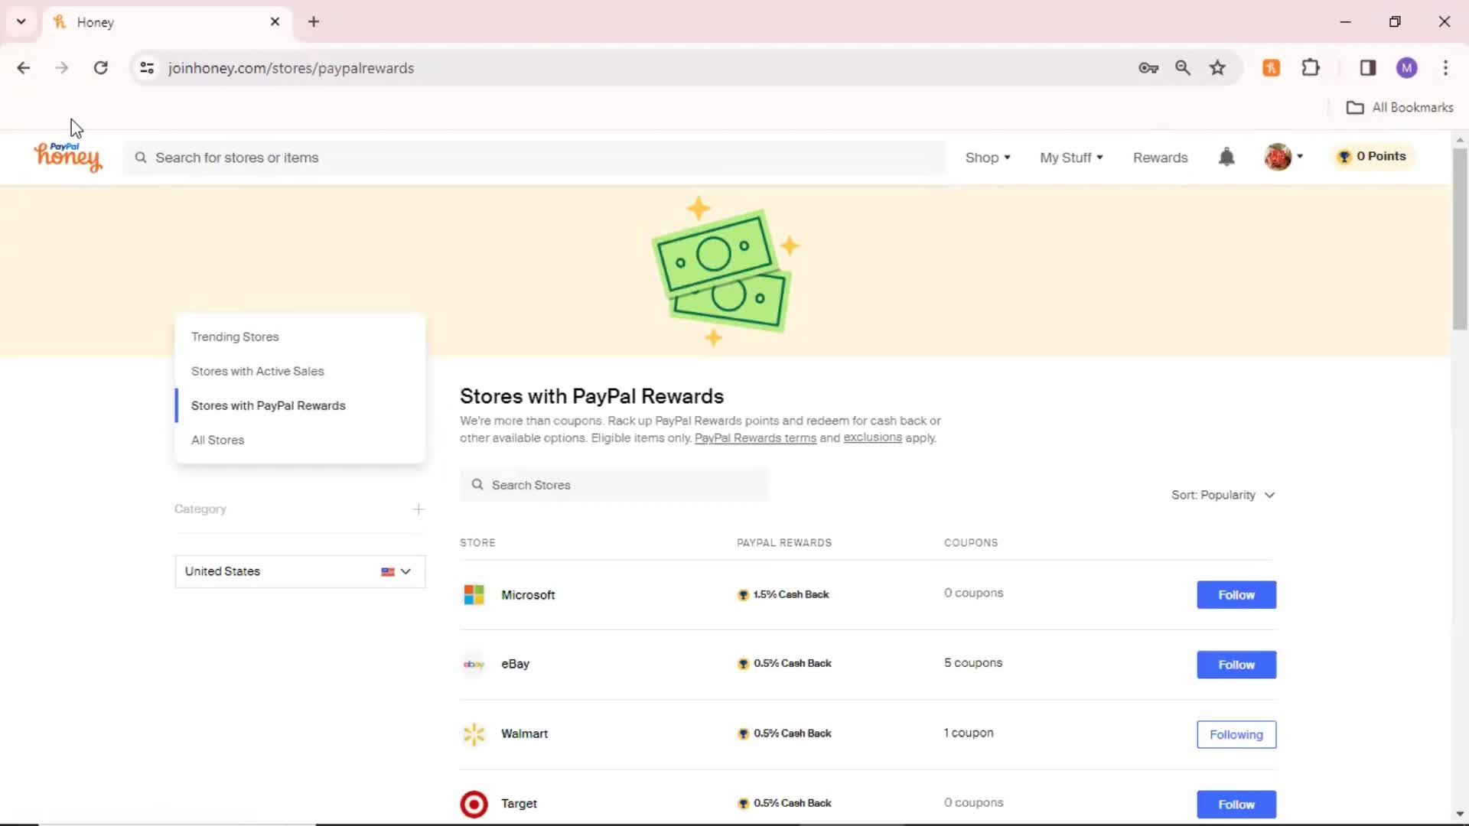Click eBay's 5 coupons text

[972, 662]
